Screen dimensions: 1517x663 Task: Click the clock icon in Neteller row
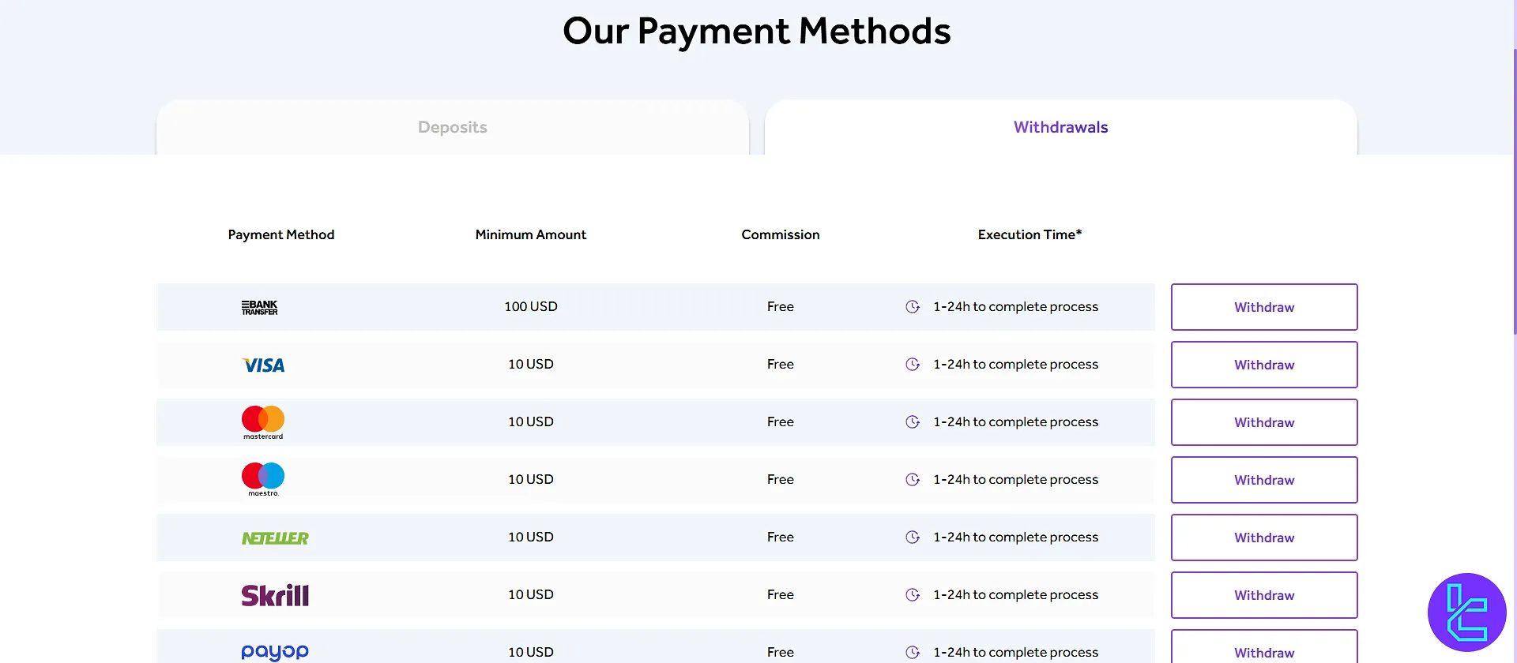(x=913, y=538)
